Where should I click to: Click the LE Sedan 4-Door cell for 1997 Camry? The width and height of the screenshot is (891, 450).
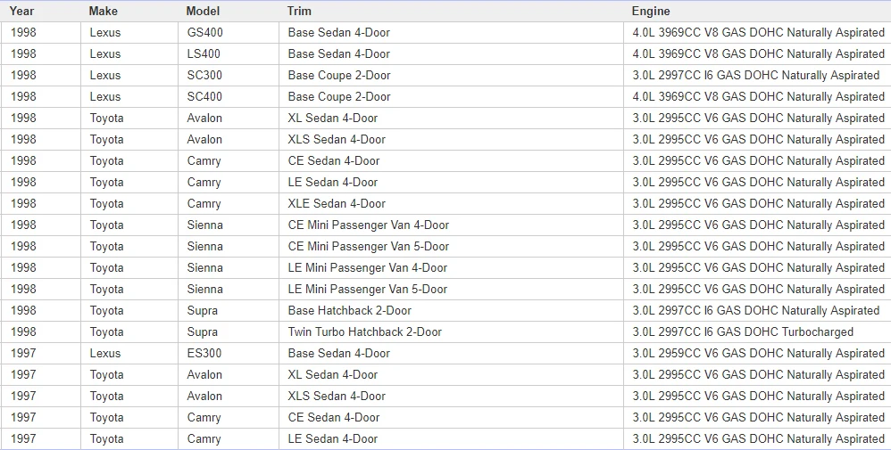[x=451, y=439]
